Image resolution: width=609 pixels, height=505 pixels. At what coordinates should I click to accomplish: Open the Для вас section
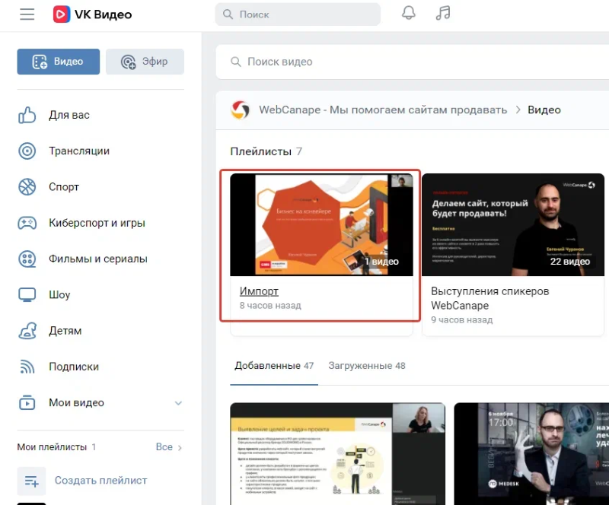[69, 116]
